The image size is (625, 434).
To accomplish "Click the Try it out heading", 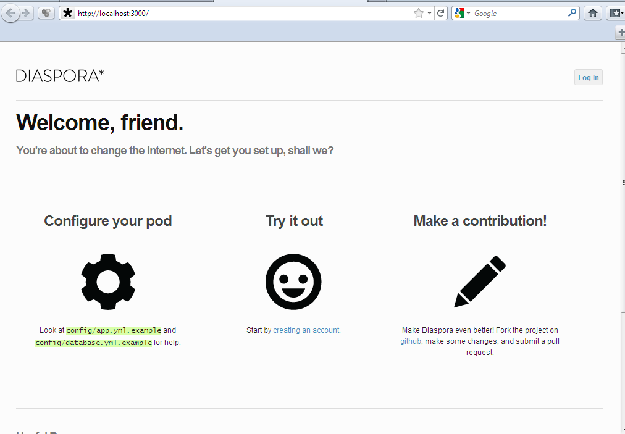I will pyautogui.click(x=294, y=221).
